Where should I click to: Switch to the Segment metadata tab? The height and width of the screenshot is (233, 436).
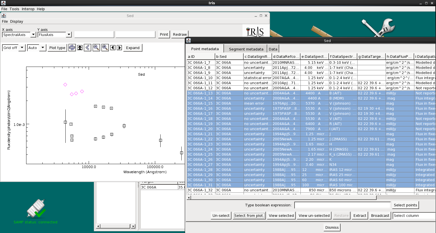coord(246,49)
